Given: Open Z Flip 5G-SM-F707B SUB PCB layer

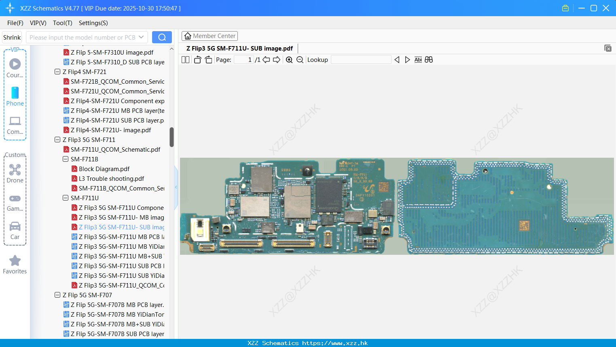Looking at the screenshot, I should coord(117,334).
